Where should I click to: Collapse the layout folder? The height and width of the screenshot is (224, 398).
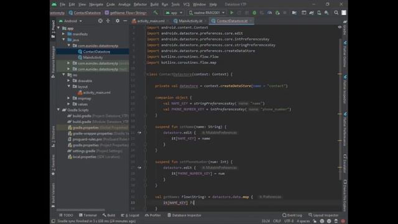[x=69, y=86]
